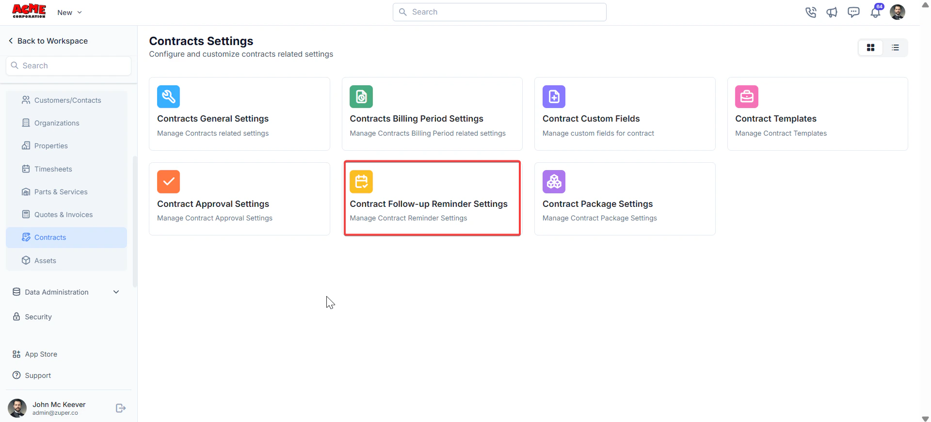Click the sidebar vertical scrollbar
This screenshot has height=422, width=931.
[135, 221]
